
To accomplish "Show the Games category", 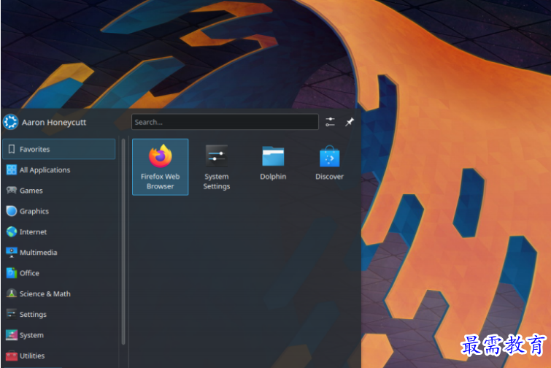I will pos(59,191).
